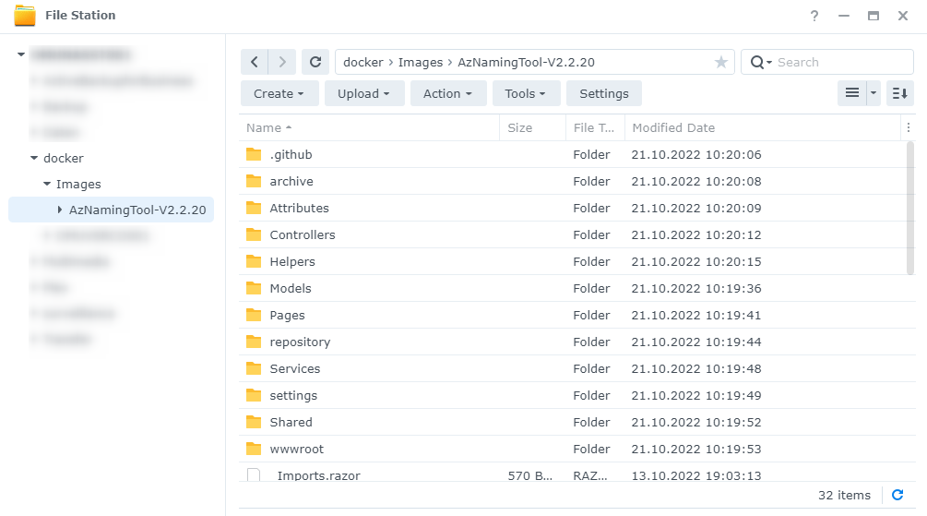Open the Create dropdown menu
The image size is (927, 516).
tap(279, 93)
